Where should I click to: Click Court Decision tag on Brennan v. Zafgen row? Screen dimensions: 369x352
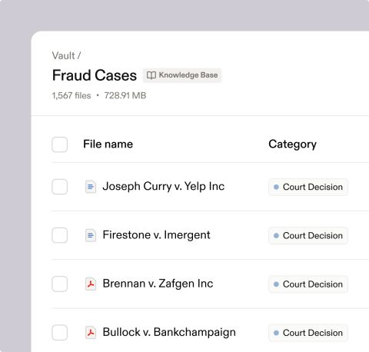(308, 284)
